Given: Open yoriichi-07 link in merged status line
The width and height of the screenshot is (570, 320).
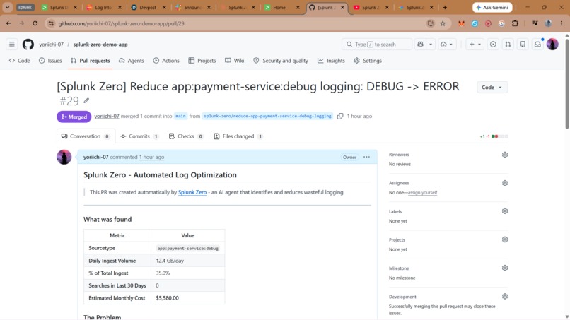Looking at the screenshot, I should coord(107,117).
